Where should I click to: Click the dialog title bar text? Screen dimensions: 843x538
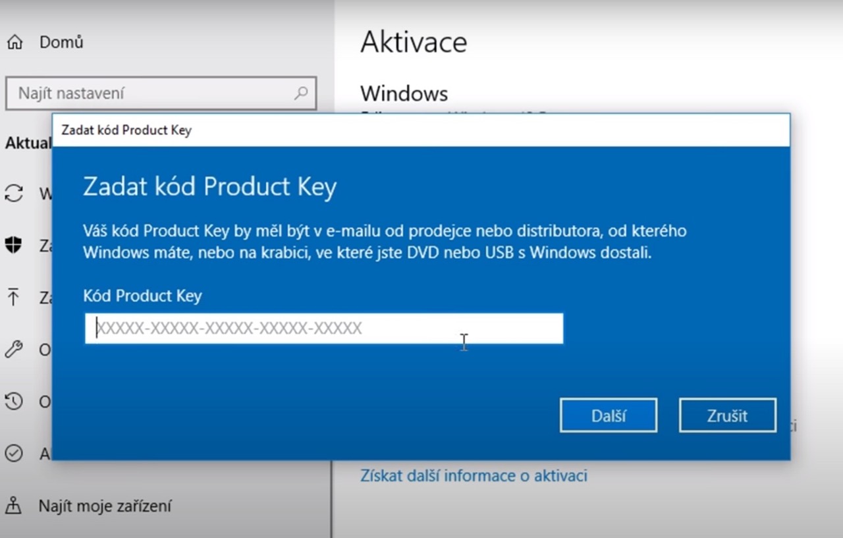pyautogui.click(x=126, y=130)
